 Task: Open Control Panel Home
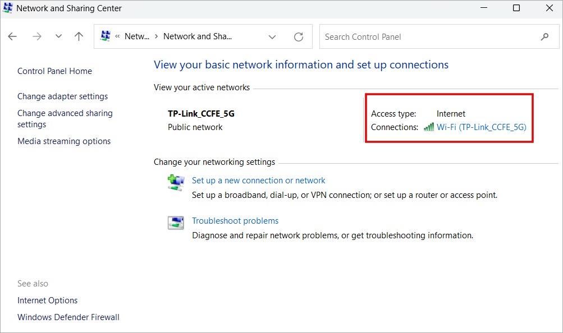coord(54,71)
